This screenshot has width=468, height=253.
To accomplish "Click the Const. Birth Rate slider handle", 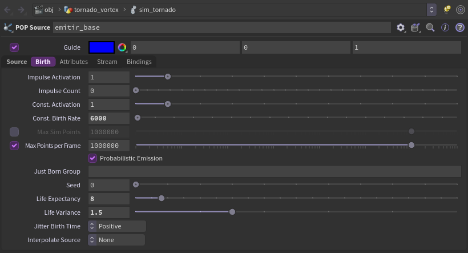I will [138, 118].
